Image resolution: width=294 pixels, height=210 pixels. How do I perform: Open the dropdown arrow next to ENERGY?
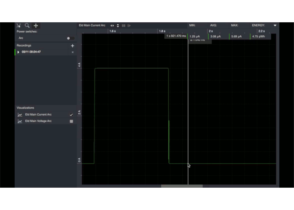pyautogui.click(x=275, y=26)
